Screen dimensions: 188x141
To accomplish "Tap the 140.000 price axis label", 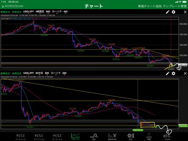I will click(183, 45).
